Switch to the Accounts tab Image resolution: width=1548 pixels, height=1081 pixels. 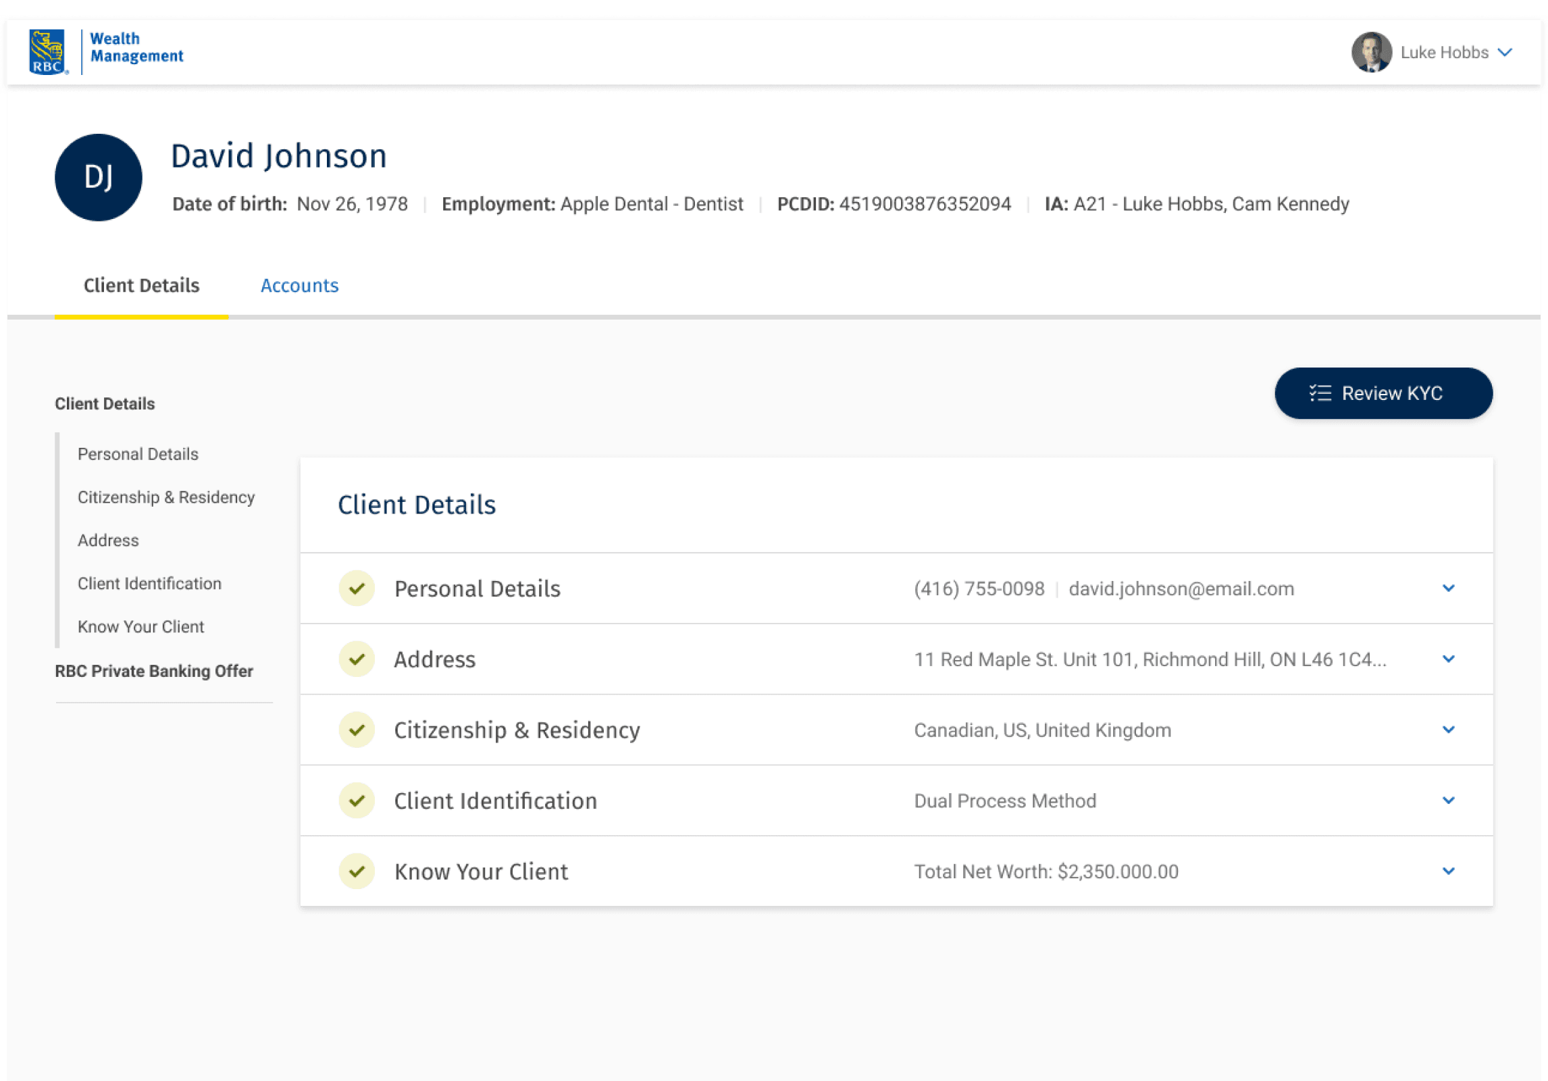[299, 286]
